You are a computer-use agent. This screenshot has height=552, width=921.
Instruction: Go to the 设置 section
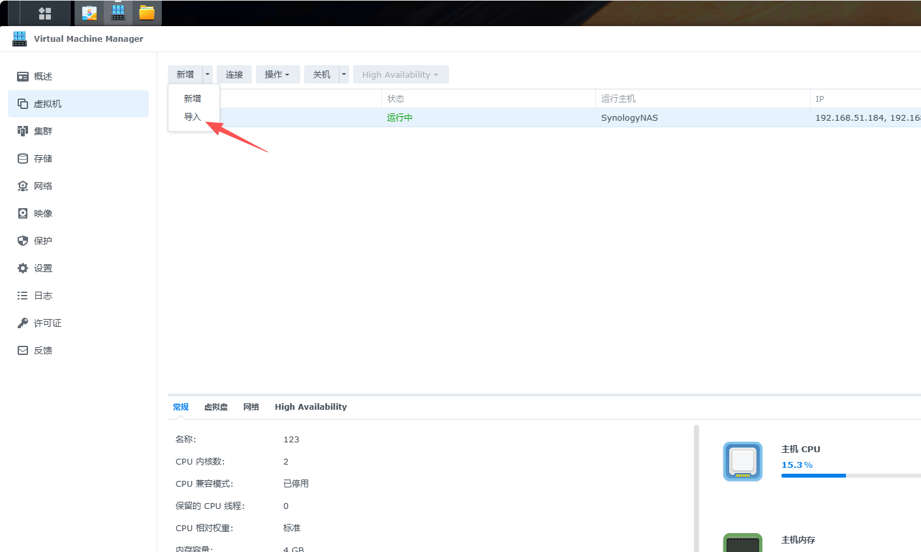pos(42,268)
